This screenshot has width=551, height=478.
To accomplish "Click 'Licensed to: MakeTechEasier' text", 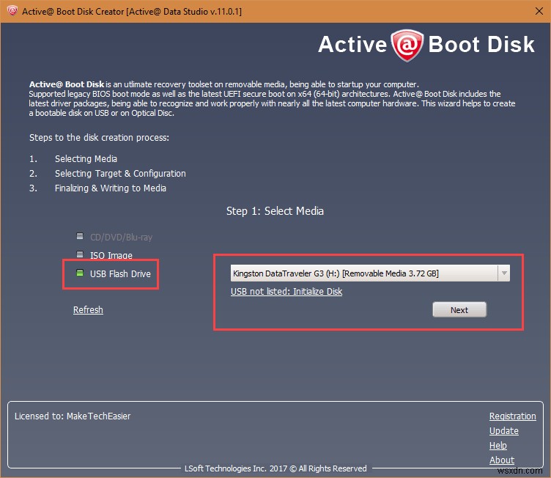I will (x=73, y=416).
